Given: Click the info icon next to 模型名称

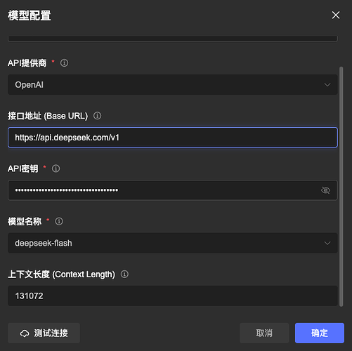Looking at the screenshot, I should pos(59,221).
